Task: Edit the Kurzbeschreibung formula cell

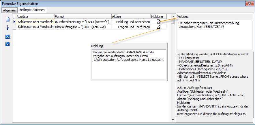Action: point(82,22)
